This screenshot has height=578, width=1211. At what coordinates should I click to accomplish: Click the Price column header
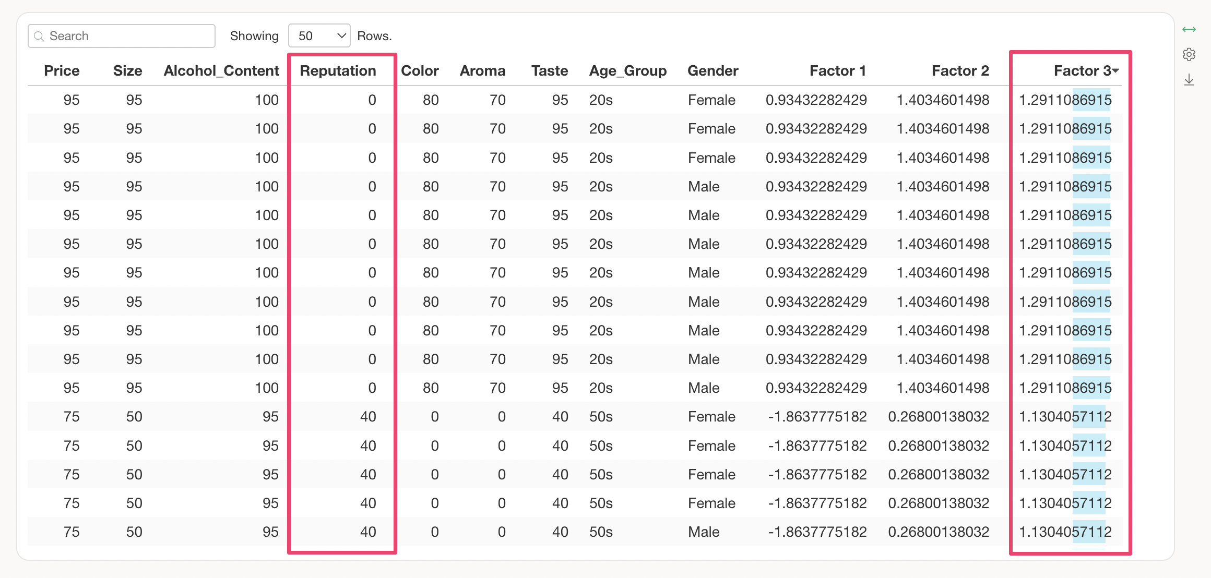click(62, 70)
